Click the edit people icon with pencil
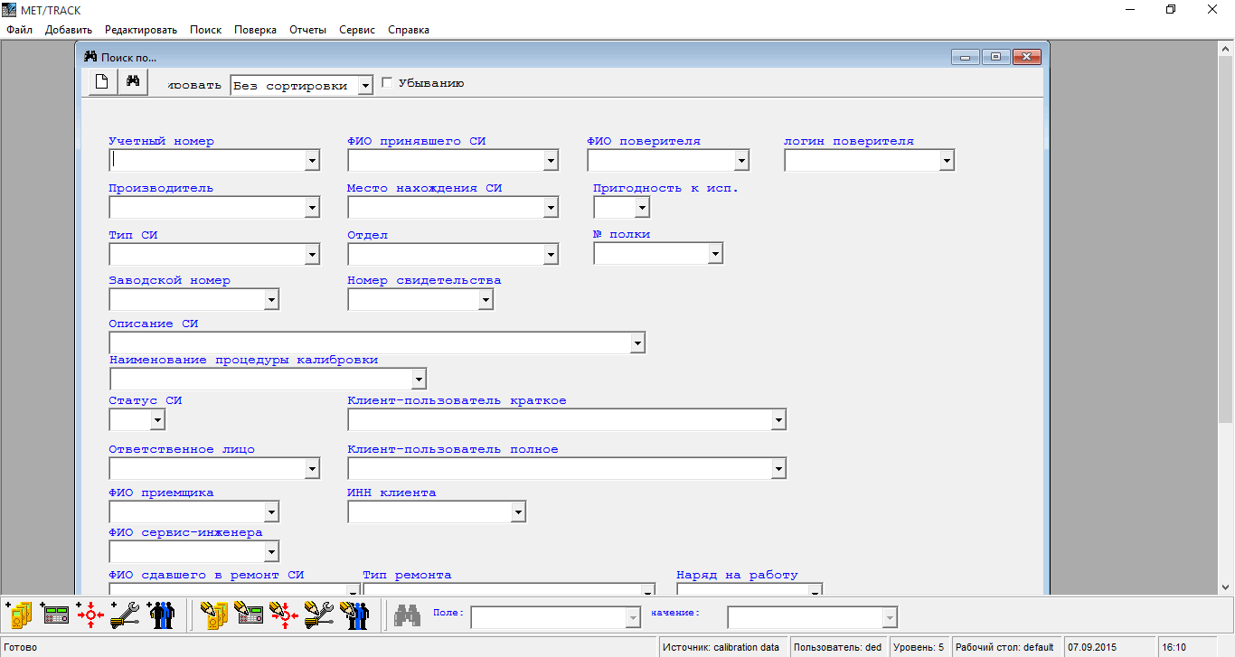This screenshot has height=657, width=1235. [x=354, y=615]
